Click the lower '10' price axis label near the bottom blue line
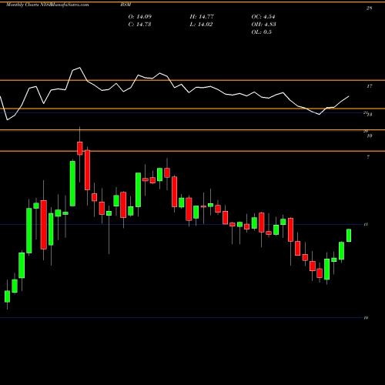Viewport: 385px width, 385px height. point(366,318)
